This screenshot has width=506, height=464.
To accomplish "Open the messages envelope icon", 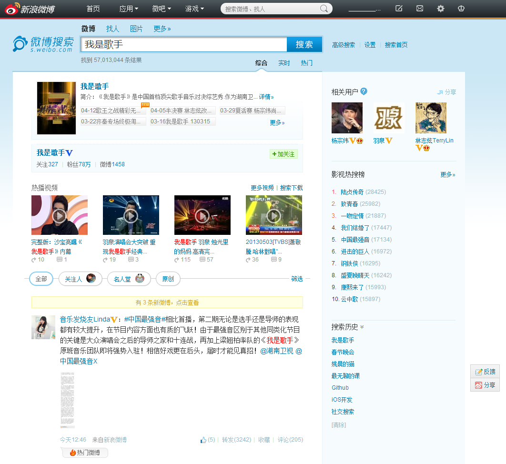I will tap(419, 9).
